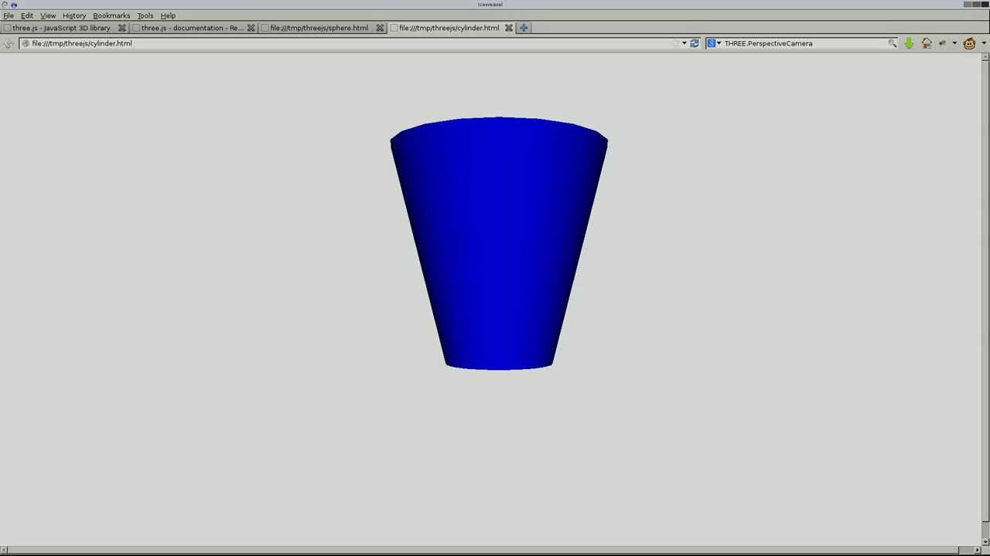The width and height of the screenshot is (990, 556).
Task: Close the three.js JavaScript 3D library tab
Action: 121,28
